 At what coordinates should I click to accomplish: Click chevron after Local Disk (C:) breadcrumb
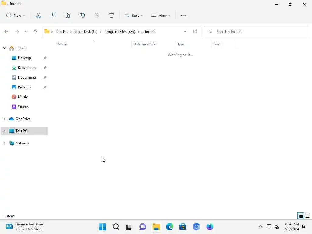pyautogui.click(x=101, y=32)
